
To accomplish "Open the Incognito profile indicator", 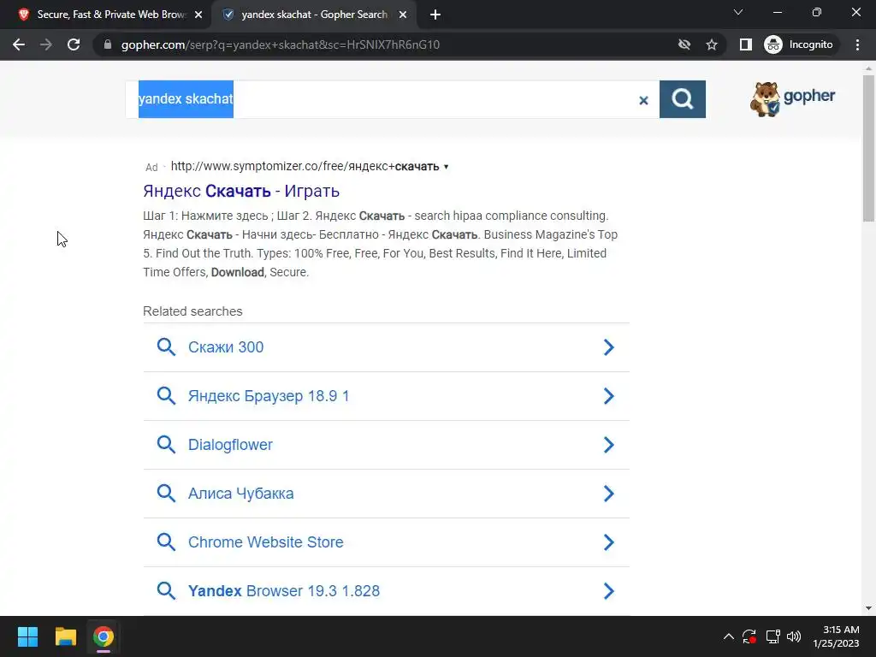I will pyautogui.click(x=800, y=44).
